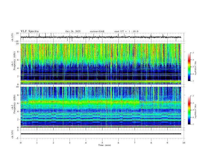Click the "9" tick on the Time axis

pyautogui.click(x=167, y=143)
